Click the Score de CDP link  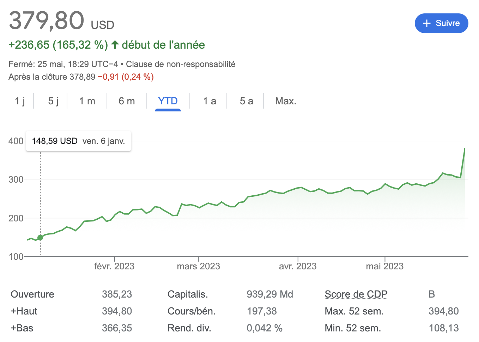tap(356, 294)
